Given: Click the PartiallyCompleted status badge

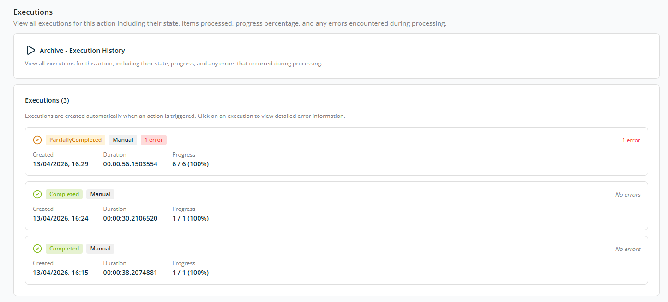Looking at the screenshot, I should (x=76, y=140).
